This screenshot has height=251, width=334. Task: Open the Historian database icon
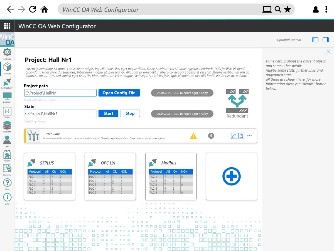point(7,126)
